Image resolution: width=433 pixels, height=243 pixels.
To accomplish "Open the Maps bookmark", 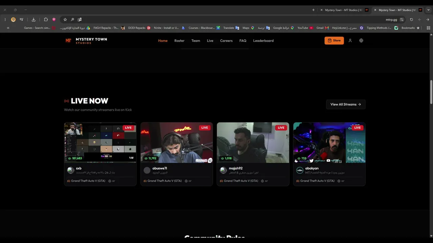I will (248, 28).
